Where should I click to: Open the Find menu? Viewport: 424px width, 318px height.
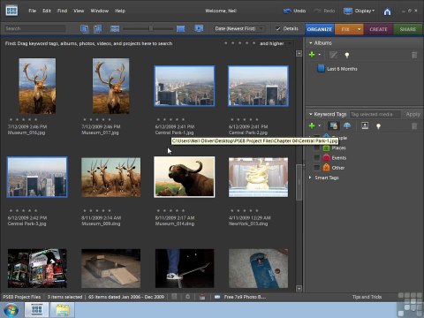(62, 11)
